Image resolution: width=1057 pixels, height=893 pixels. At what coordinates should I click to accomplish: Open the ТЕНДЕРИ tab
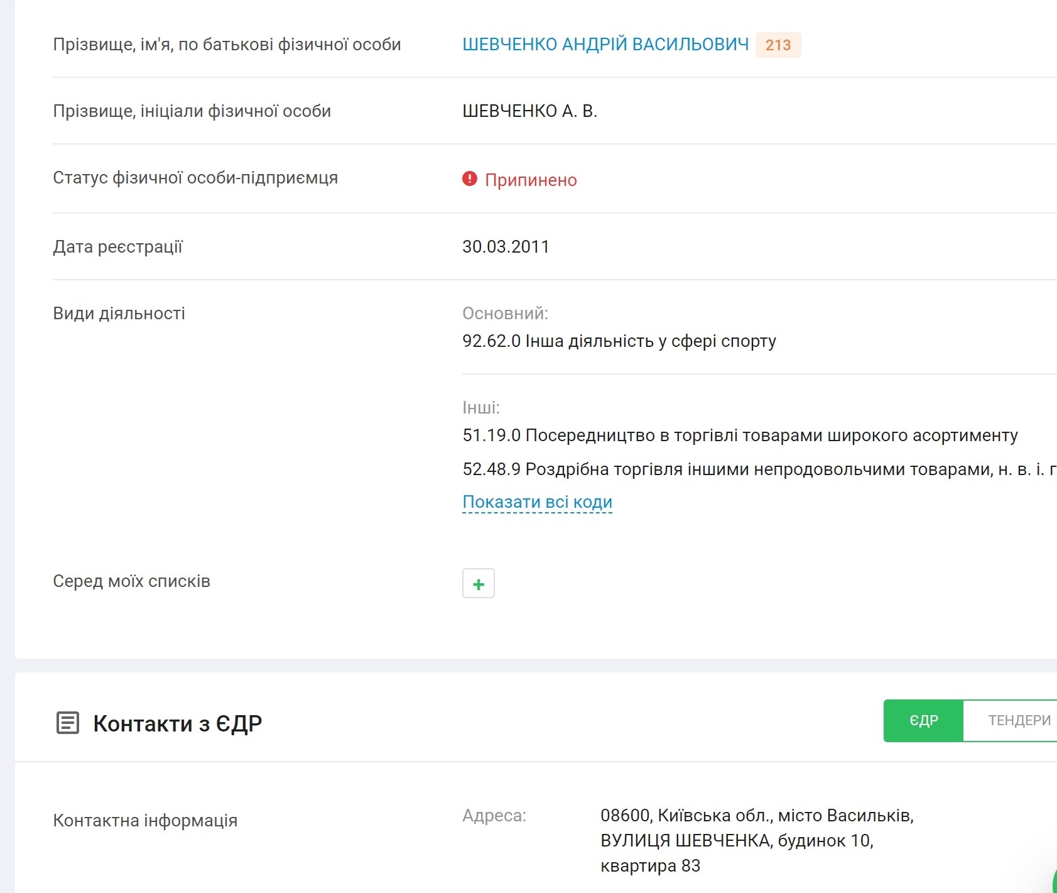pos(1019,720)
